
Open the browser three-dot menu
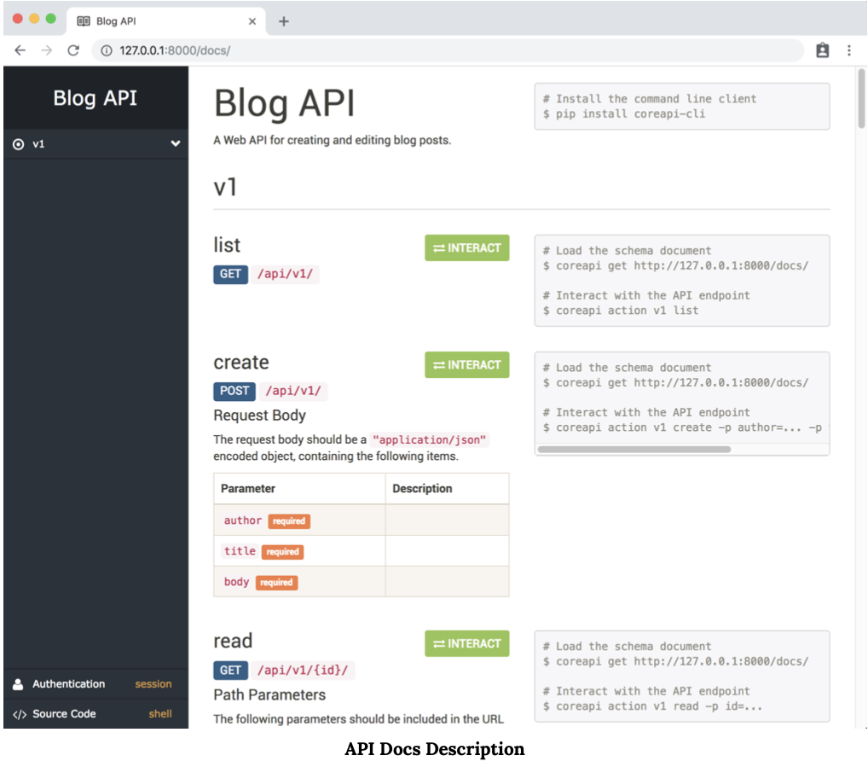(849, 50)
